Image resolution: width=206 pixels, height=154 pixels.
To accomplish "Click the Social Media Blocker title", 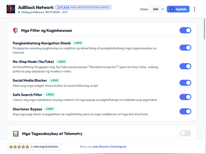I will [30, 80].
